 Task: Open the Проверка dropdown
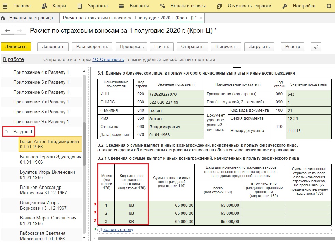(131, 47)
